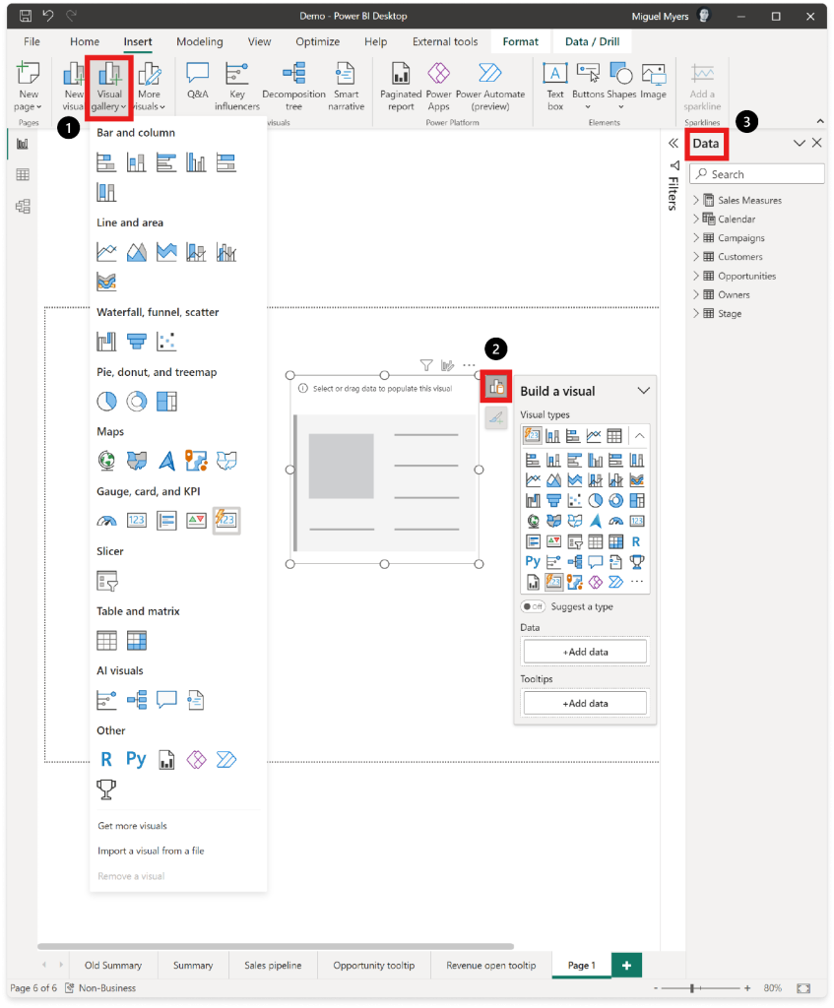Insert a Key influencers visual
Image resolution: width=834 pixels, height=1008 pixels.
(236, 87)
